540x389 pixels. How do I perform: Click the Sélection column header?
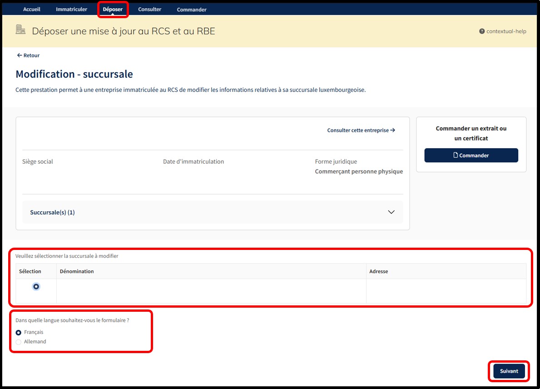[x=30, y=271]
